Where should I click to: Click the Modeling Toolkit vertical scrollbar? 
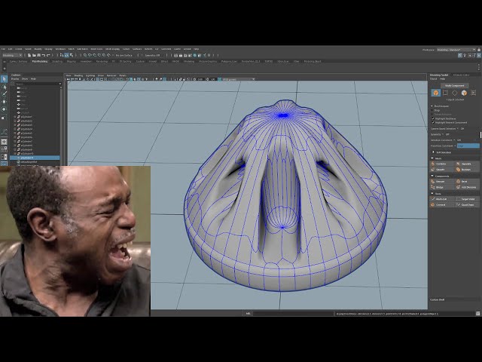480,135
